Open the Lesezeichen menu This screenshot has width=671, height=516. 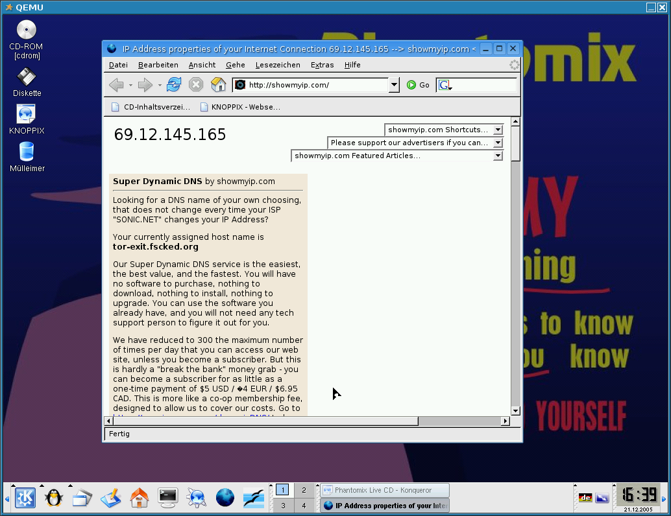278,65
